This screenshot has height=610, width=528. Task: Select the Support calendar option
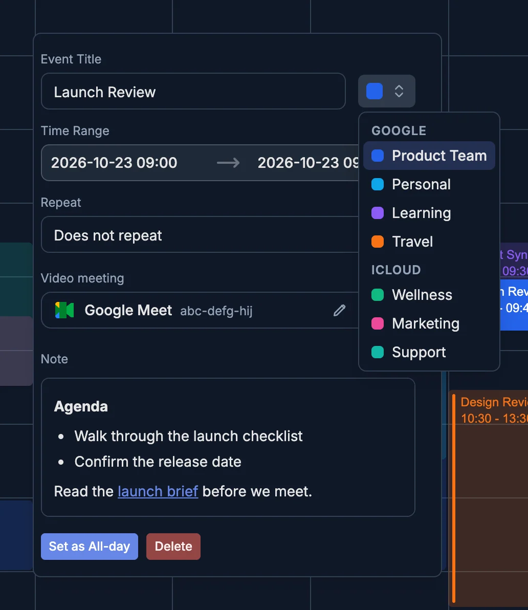429,352
